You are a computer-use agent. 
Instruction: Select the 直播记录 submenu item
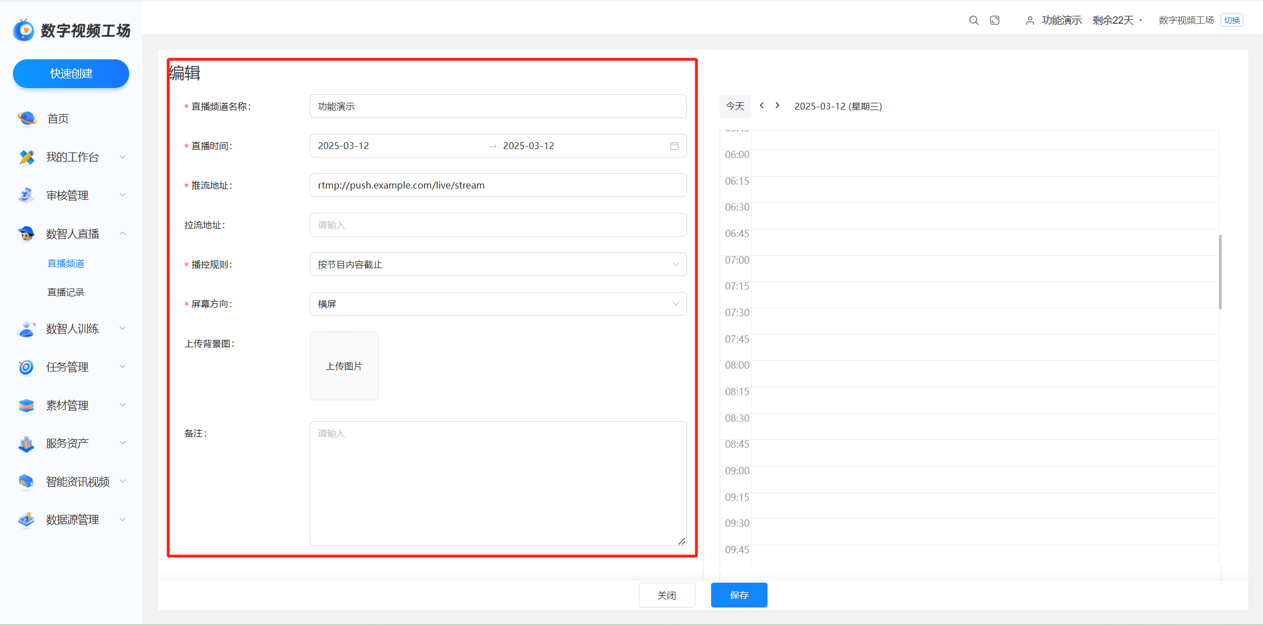[x=65, y=292]
